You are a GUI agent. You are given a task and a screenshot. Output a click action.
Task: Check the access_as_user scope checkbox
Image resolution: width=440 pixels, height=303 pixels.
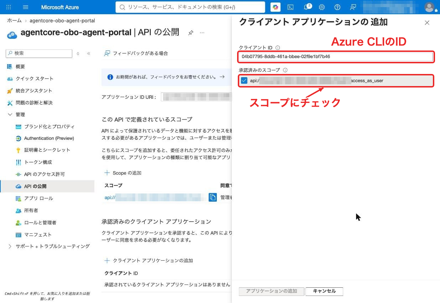click(x=244, y=80)
